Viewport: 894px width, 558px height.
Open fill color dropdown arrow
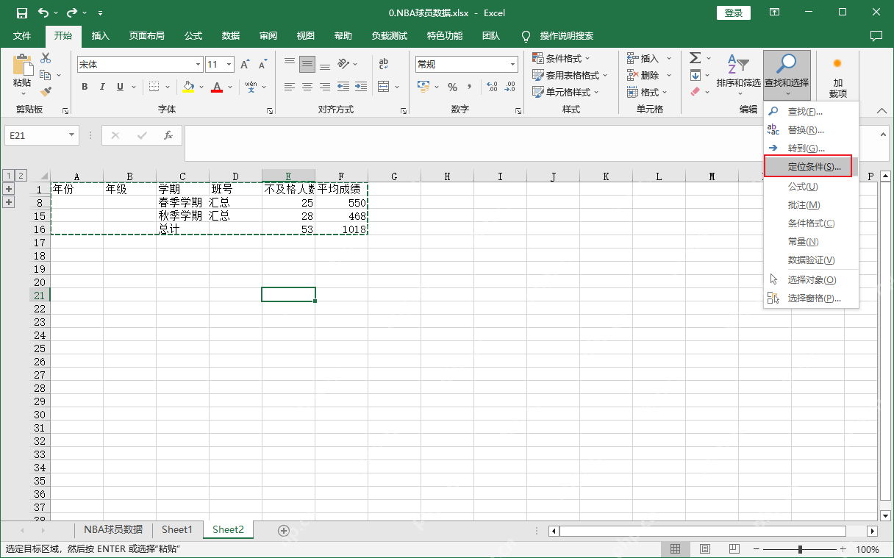pos(200,87)
